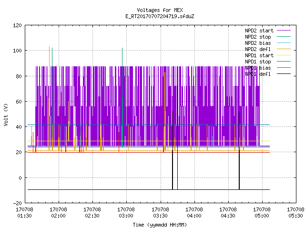
Task: Click the Time (yymmdd HH:MM) axis label
Action: point(160,225)
